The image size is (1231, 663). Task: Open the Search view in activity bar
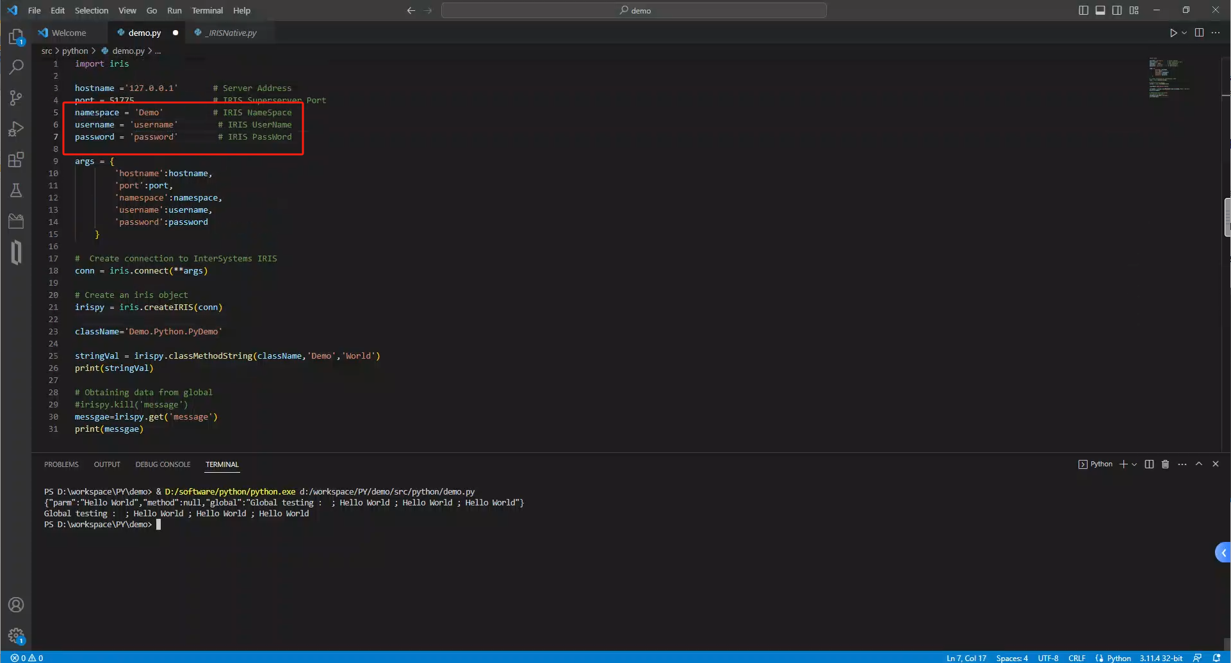point(16,67)
